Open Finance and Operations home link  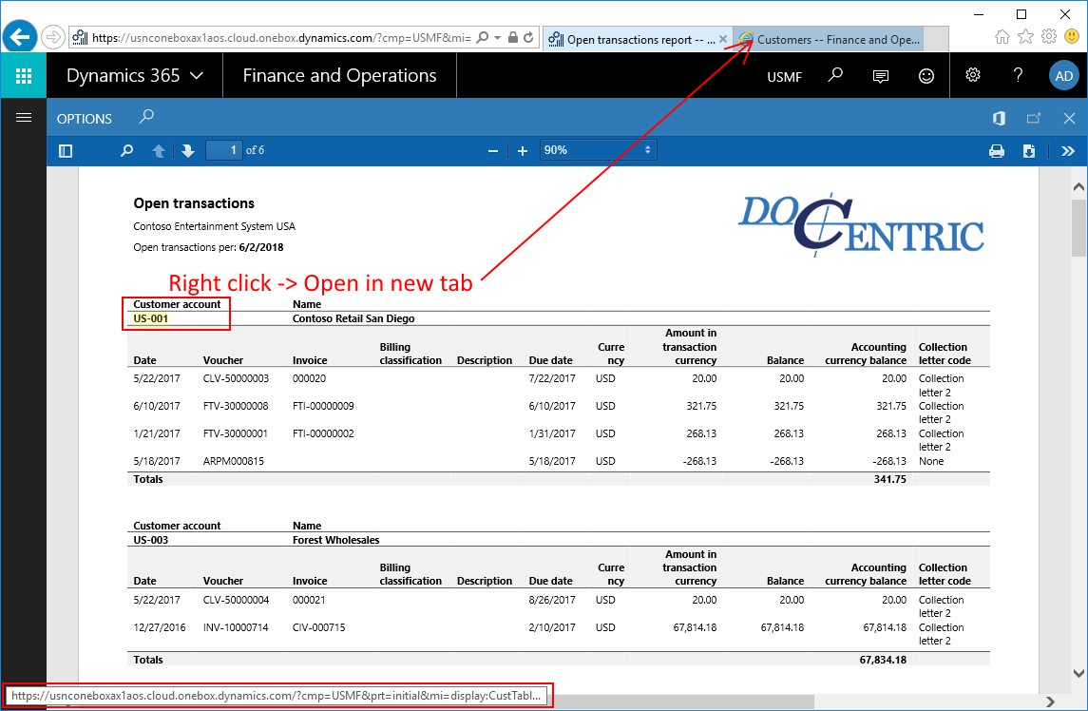pyautogui.click(x=339, y=76)
